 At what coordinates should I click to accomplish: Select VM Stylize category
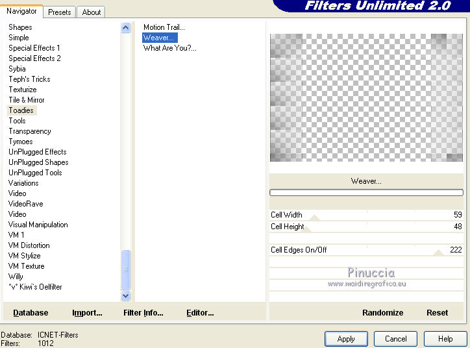[x=24, y=256]
